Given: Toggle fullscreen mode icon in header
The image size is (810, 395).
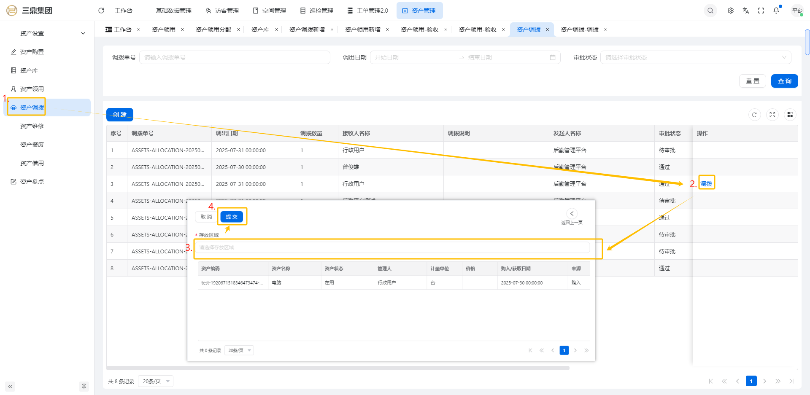Looking at the screenshot, I should (761, 11).
